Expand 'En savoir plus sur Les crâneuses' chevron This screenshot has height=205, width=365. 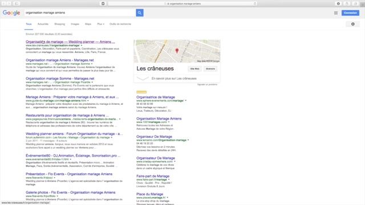click(143, 79)
